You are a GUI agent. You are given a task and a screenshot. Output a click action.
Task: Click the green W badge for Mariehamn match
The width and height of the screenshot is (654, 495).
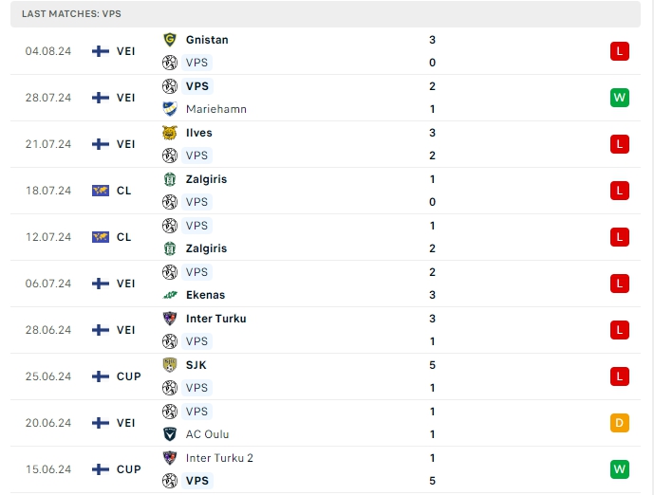tap(620, 98)
